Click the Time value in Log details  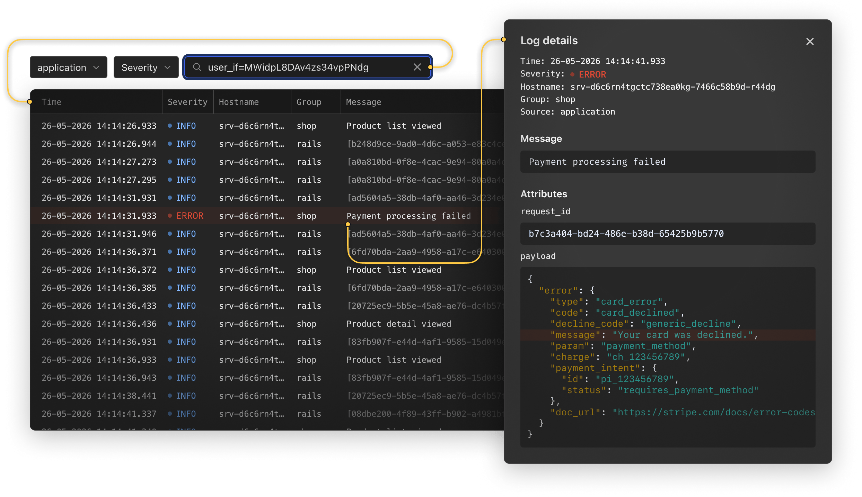click(x=608, y=61)
